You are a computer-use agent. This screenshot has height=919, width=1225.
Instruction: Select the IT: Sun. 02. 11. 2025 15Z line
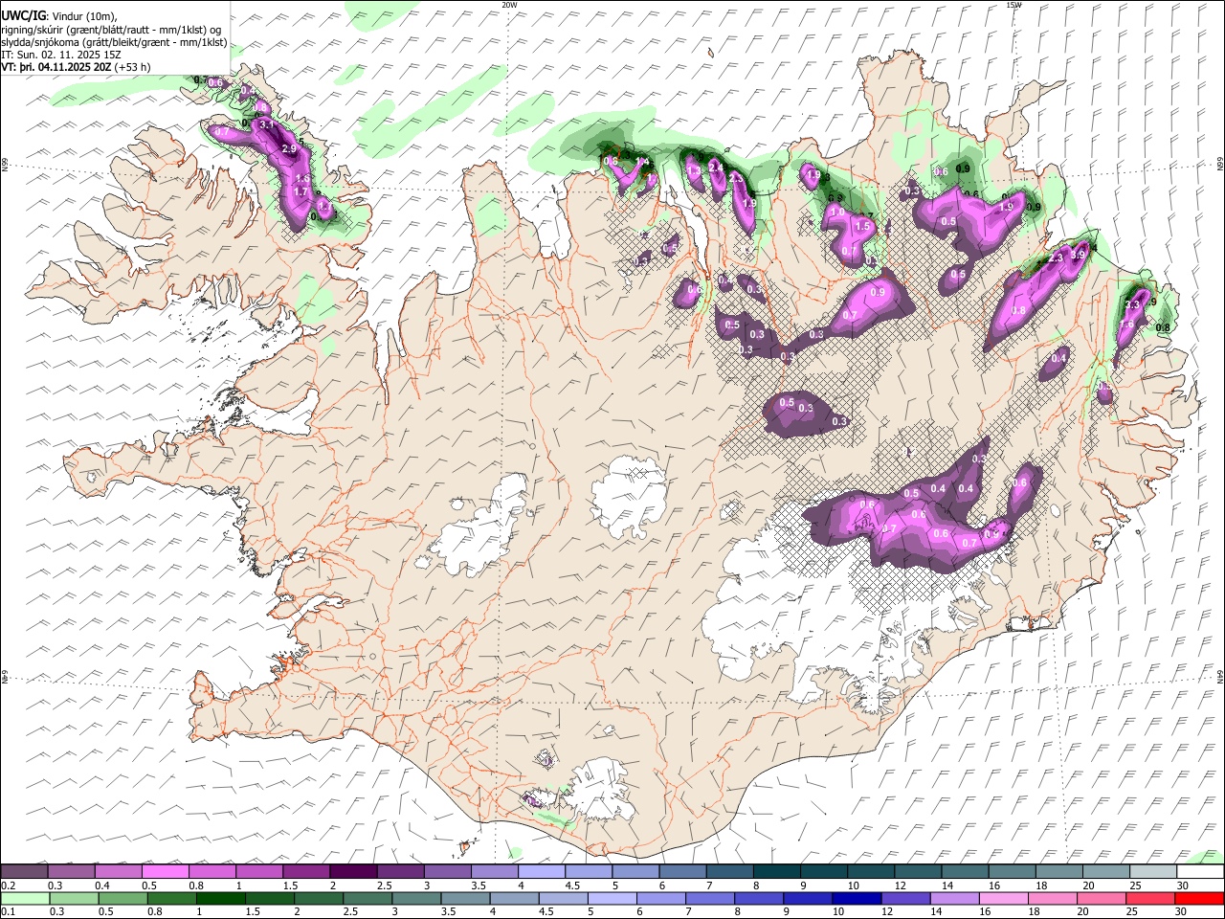pyautogui.click(x=60, y=55)
